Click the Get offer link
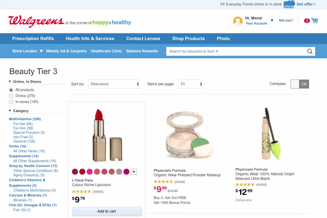Viewport: 327px width, 218px height. pos(306,4)
